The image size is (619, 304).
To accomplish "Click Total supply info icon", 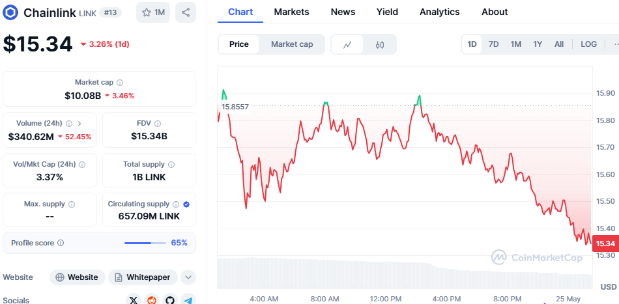I will point(171,165).
